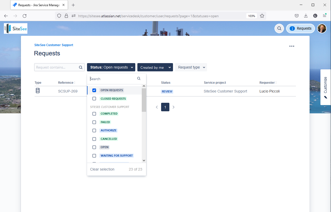331x212 pixels.
Task: Check the AUTHORIZE status checkbox
Action: click(94, 130)
